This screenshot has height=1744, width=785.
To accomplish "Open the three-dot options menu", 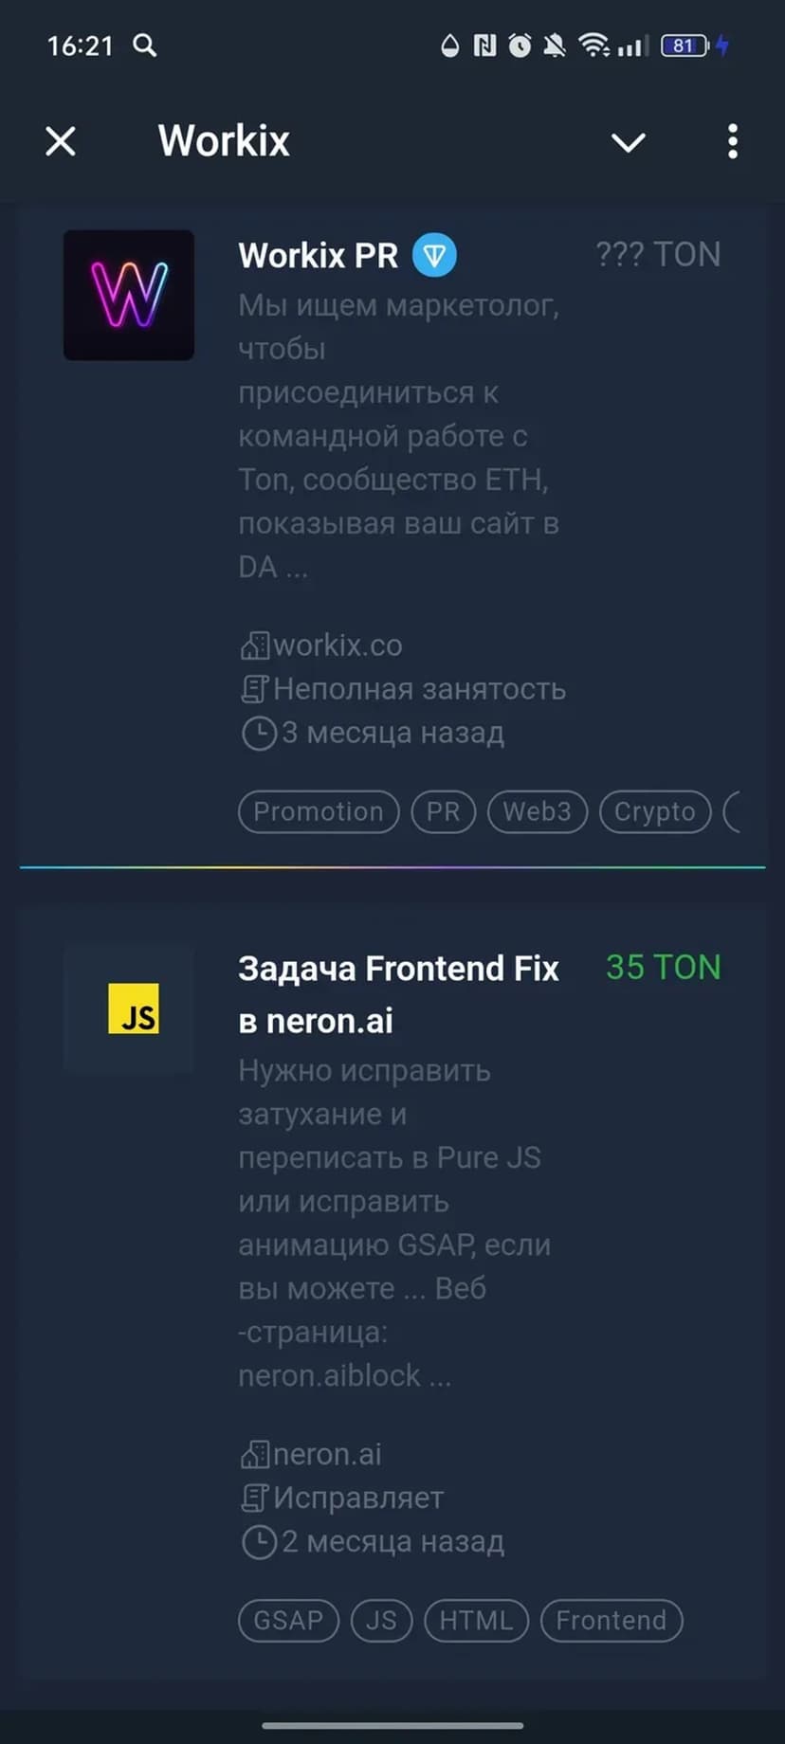I will (732, 141).
